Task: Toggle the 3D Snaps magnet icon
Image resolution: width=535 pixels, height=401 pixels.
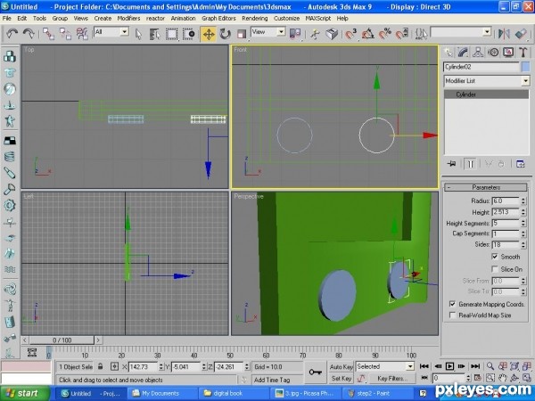Action: [350, 34]
